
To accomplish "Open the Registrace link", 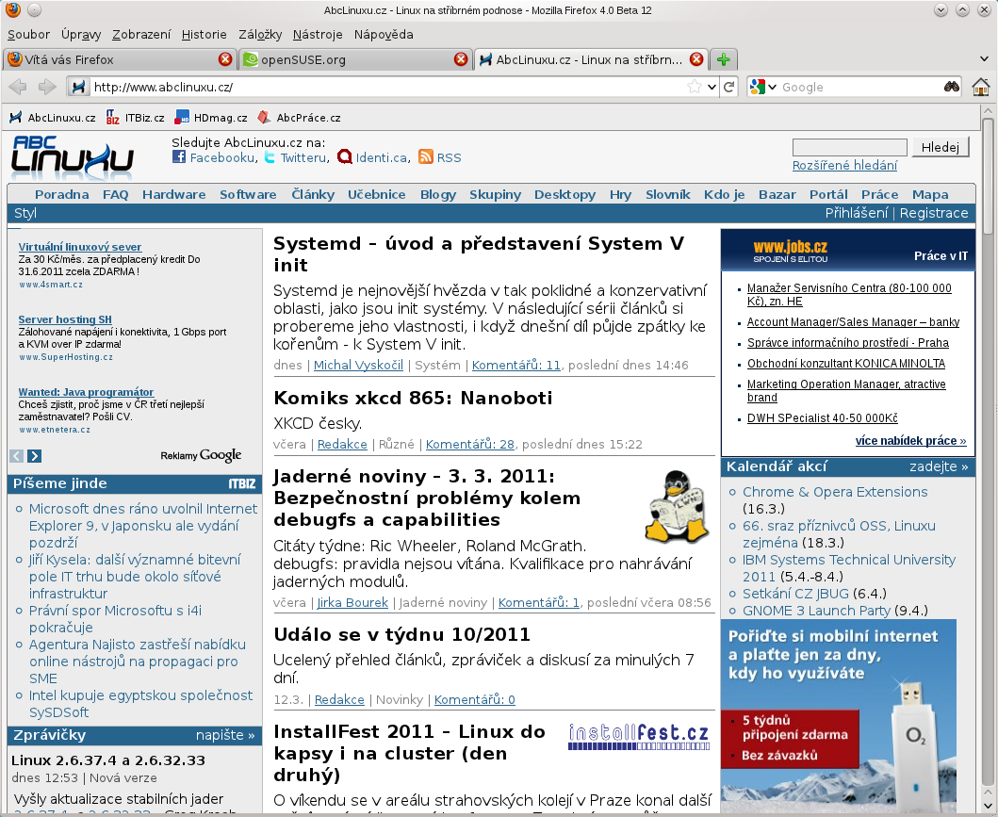I will coord(934,213).
